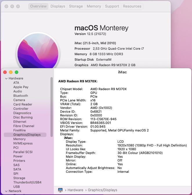The height and width of the screenshot is (195, 192).
Task: Click the computer icon in the path bar
Action: click(x=60, y=190)
